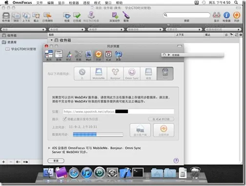The width and height of the screenshot is (246, 186).
Task: Open the sorting dropdown (未排序)
Action: point(106,29)
